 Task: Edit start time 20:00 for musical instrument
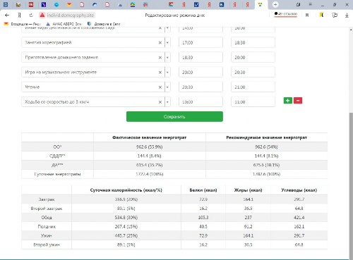(x=201, y=73)
